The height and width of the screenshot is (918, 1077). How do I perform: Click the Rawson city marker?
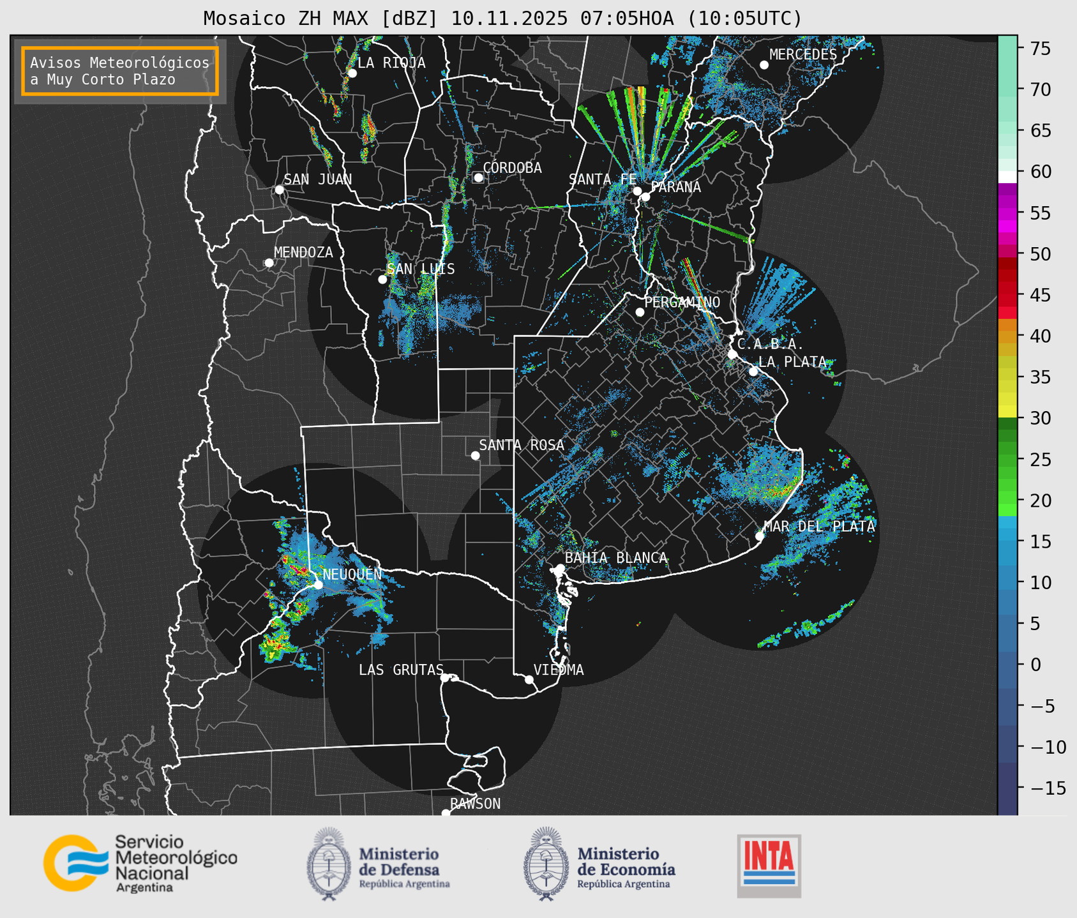(446, 813)
